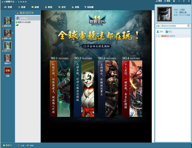
Task: Open the 聖鳥公會 guild link
Action: [x=183, y=12]
